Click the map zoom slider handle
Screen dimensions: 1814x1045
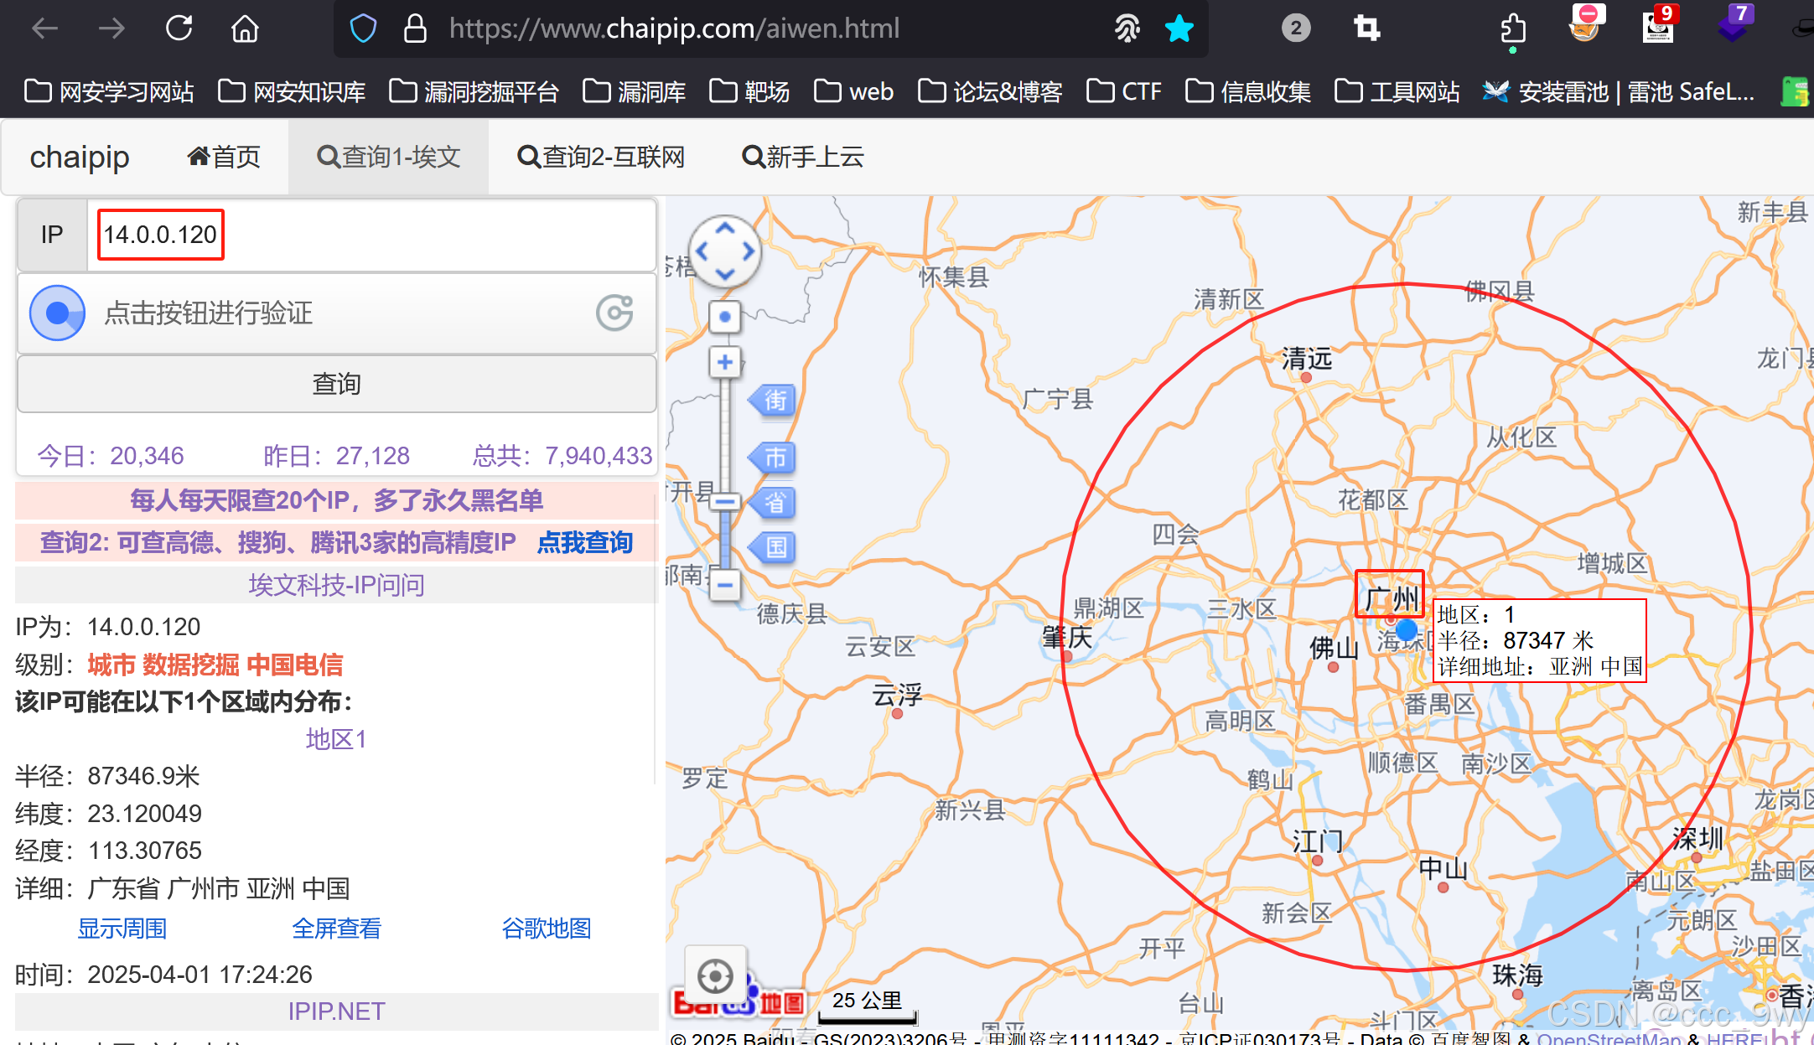(x=725, y=502)
